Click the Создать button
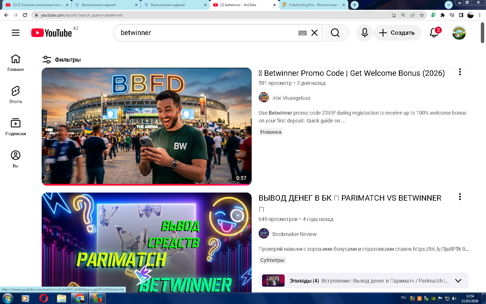This screenshot has width=486, height=304. click(397, 33)
